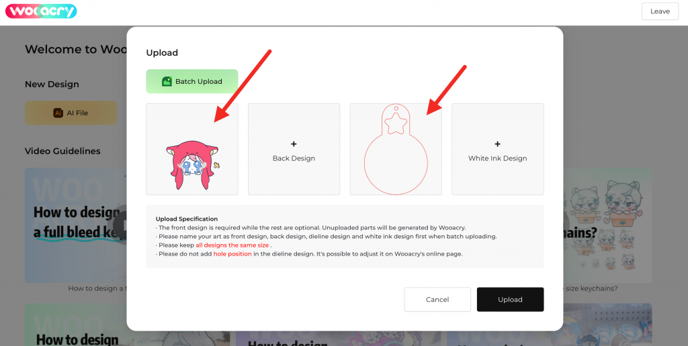Click the Back Design label text

point(294,159)
